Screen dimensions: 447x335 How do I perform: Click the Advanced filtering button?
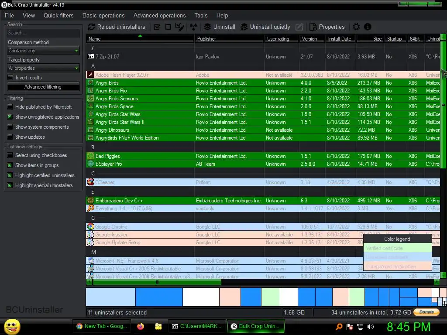[43, 87]
